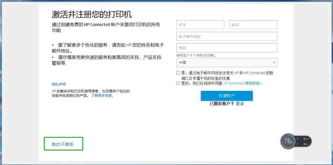Click the 创建帐户 create account button
The height and width of the screenshot is (165, 333).
227,96
